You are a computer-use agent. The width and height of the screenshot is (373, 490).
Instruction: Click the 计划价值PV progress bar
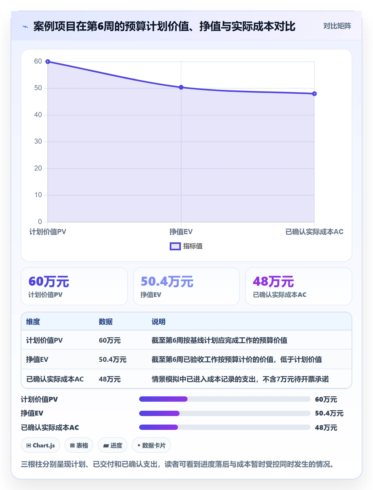point(225,399)
